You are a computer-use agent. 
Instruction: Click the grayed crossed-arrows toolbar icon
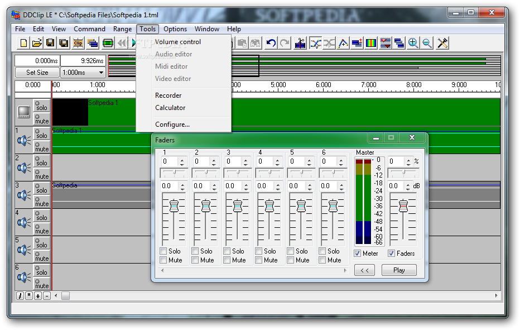point(329,43)
